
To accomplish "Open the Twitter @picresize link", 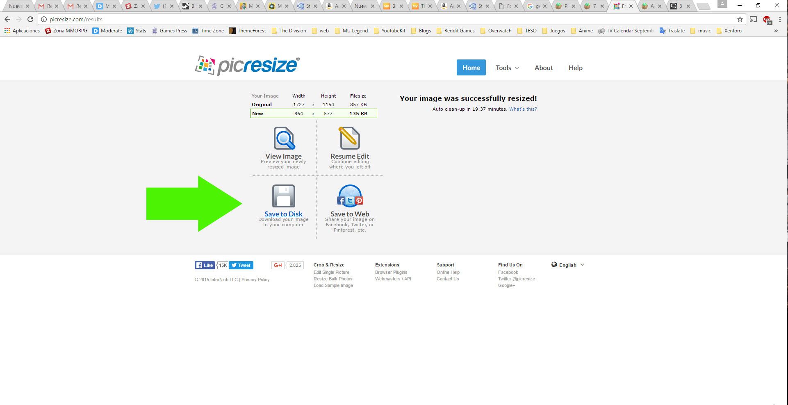I will [517, 279].
